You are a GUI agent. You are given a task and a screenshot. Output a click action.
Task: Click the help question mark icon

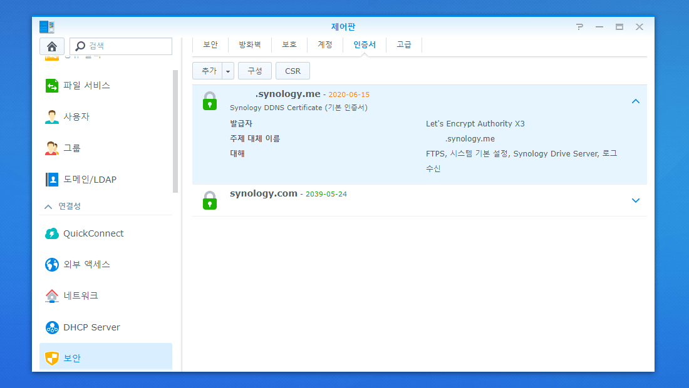point(579,27)
